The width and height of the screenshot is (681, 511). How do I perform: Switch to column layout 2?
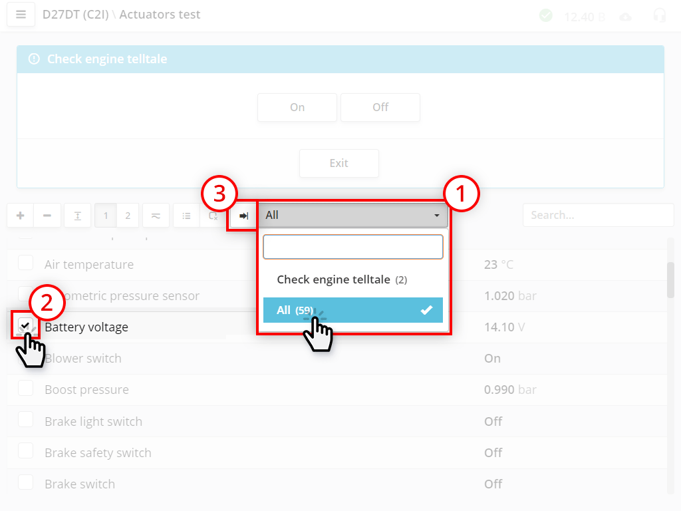[x=128, y=216]
